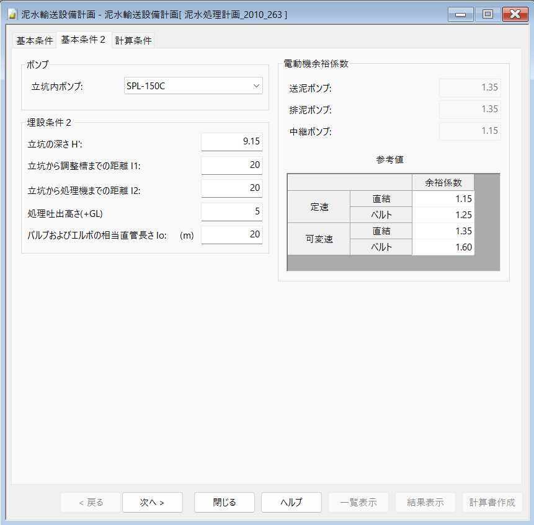Minimize the window
Screen dimensions: 534x525
tap(461, 14)
